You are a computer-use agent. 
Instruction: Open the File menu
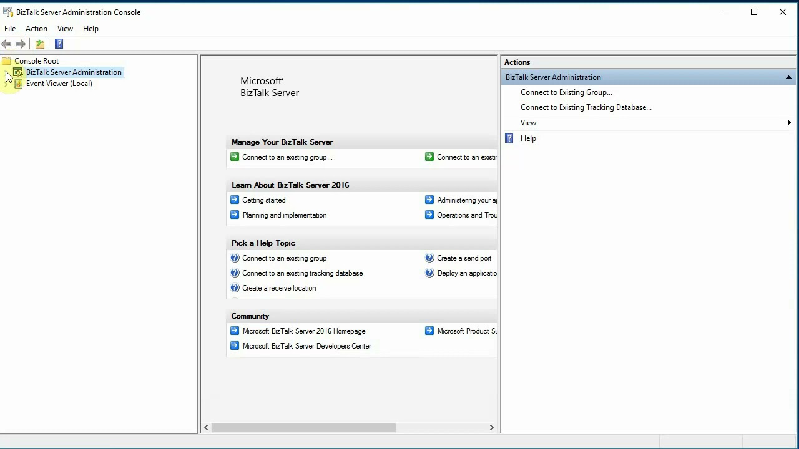click(x=10, y=29)
